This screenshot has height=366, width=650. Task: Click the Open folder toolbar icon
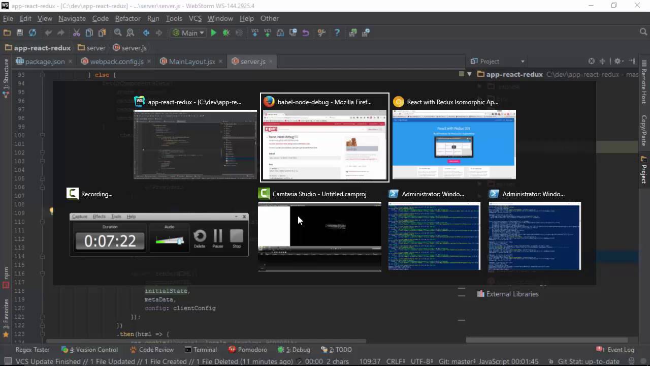[7, 33]
